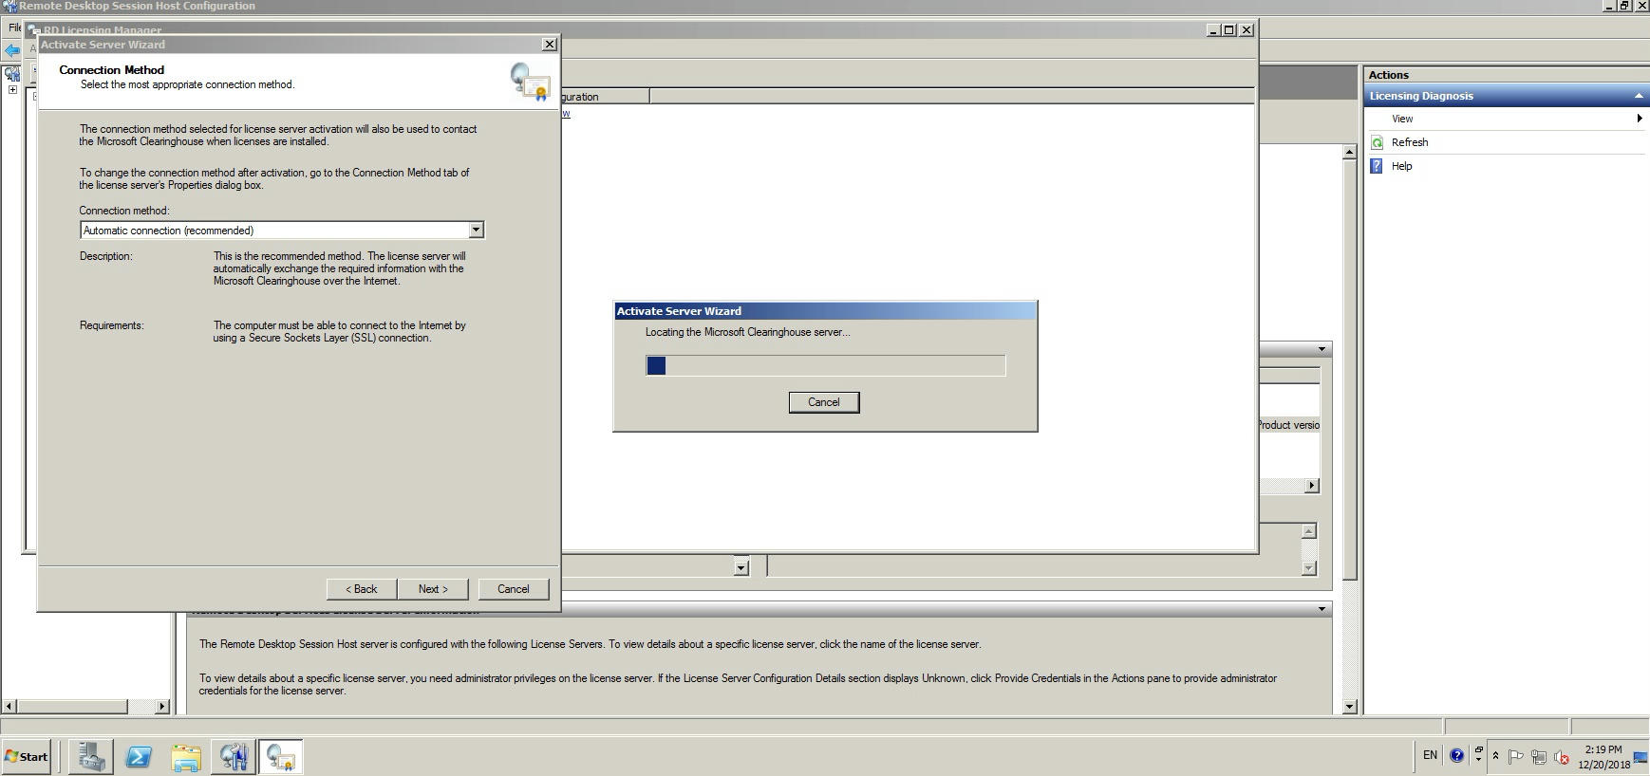Expand the tree node plus sign
Screen dimensions: 1650x776
[x=12, y=90]
